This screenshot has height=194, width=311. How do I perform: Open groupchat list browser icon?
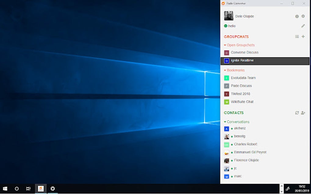(297, 36)
